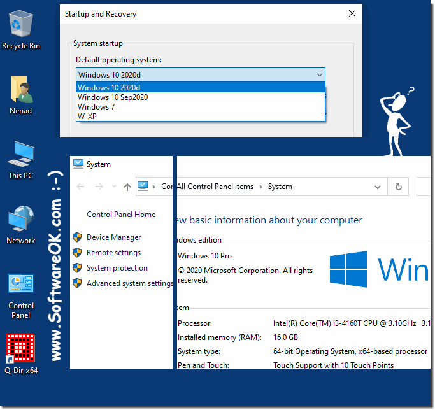
Task: Launch the Q-Dir_x64 shortcut icon
Action: pos(21,348)
